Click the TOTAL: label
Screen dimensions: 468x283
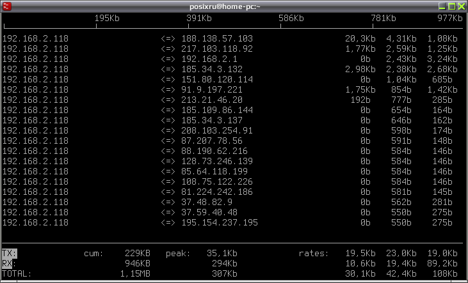[17, 274]
